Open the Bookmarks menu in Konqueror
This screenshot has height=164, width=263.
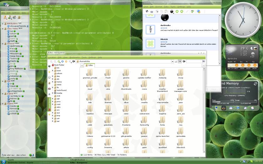pos(75,57)
